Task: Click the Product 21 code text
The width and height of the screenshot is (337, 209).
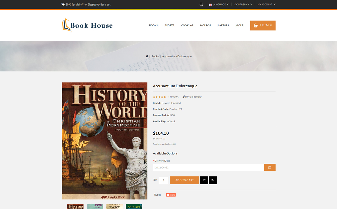Action: tap(176, 109)
